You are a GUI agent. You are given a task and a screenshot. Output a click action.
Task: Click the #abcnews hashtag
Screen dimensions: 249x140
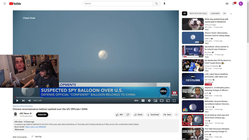16,106
